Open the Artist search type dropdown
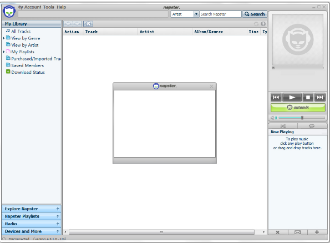330x243 pixels. 185,14
